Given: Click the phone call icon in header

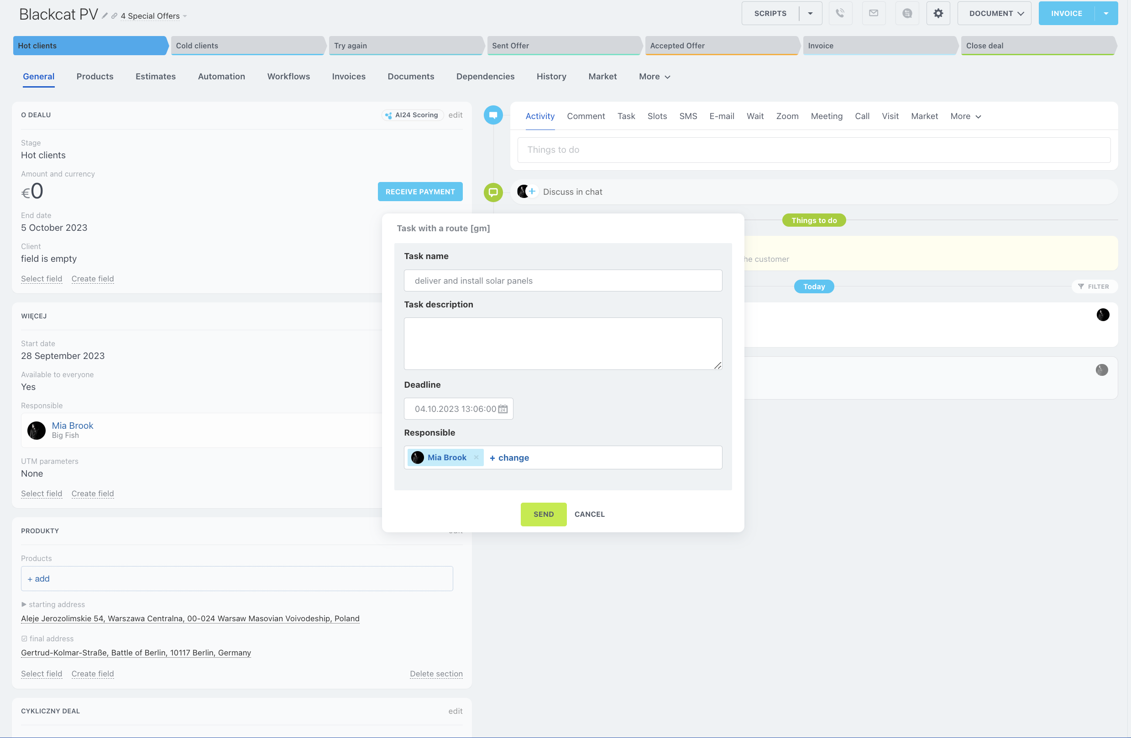Looking at the screenshot, I should coord(840,13).
